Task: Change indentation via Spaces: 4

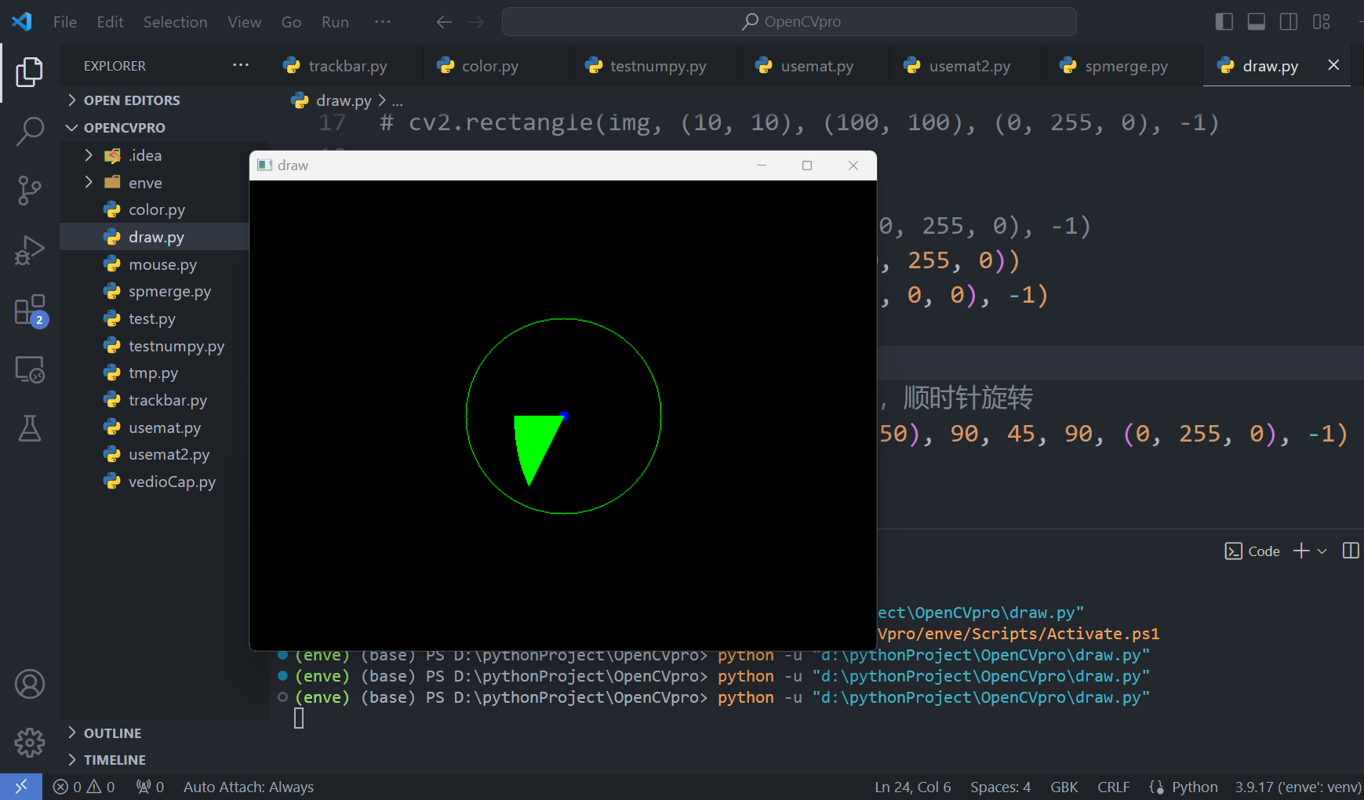Action: [x=1000, y=787]
